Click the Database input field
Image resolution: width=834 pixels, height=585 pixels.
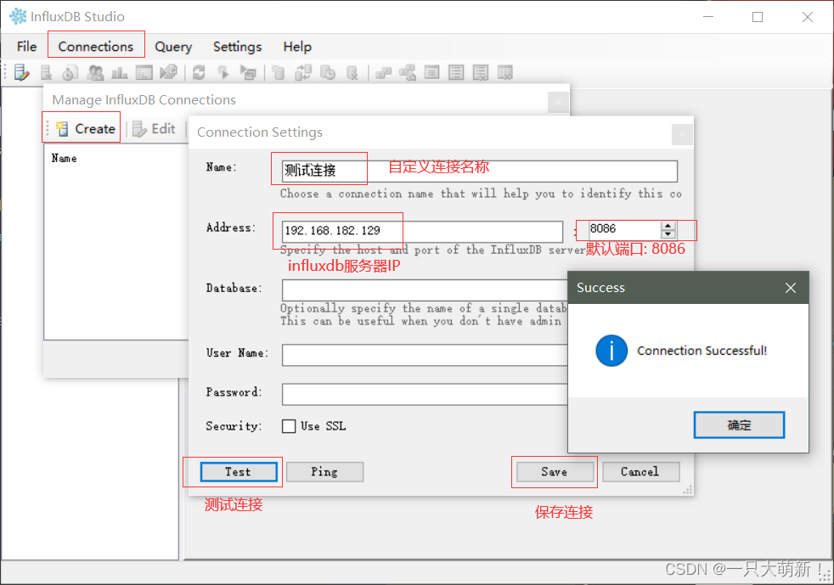coord(425,290)
